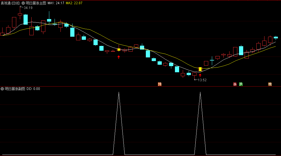Click the brown 榜 info marker
The height and width of the screenshot is (156, 281).
point(270,84)
